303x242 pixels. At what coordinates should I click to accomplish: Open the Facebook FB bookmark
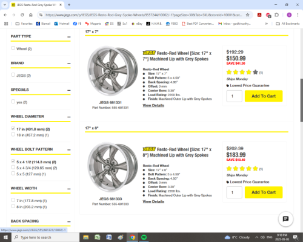77,24
